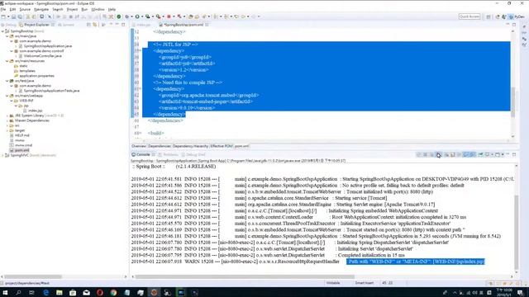529x297 pixels.
Task: Open the Window menu
Action: click(98, 9)
